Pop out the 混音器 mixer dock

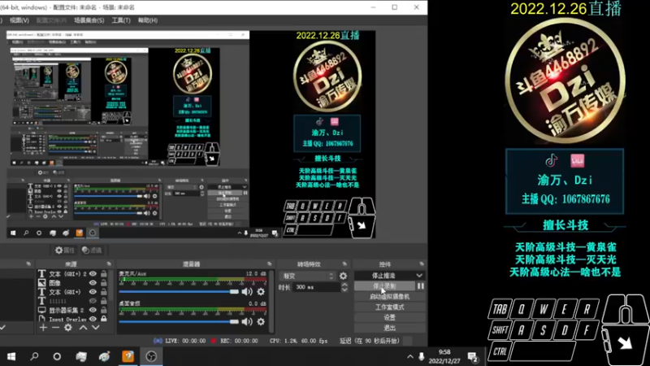(x=270, y=264)
